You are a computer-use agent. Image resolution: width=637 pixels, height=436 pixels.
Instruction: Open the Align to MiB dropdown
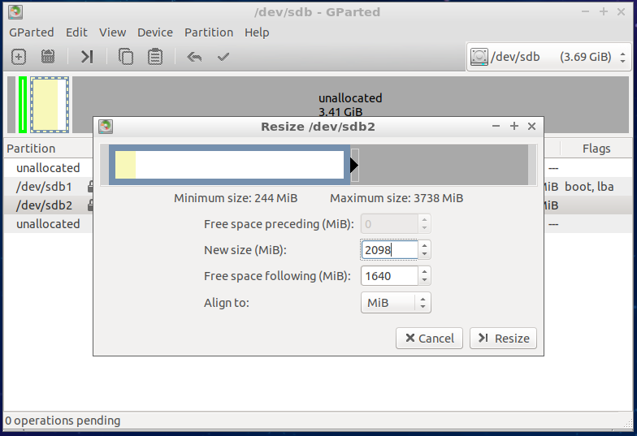pyautogui.click(x=395, y=303)
